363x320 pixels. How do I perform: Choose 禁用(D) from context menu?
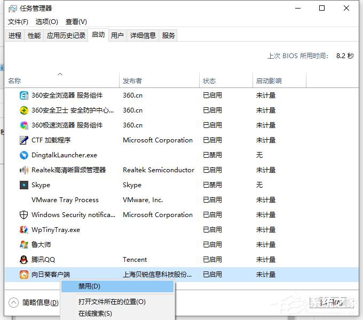(x=89, y=286)
